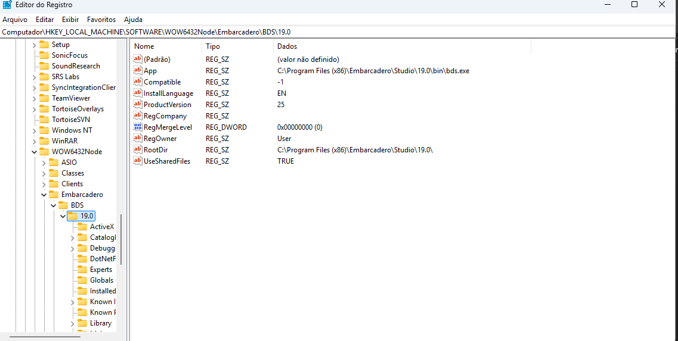Select the Studio\19.0\ path data of RootDir
Viewport: 678px width, 341px height.
355,150
